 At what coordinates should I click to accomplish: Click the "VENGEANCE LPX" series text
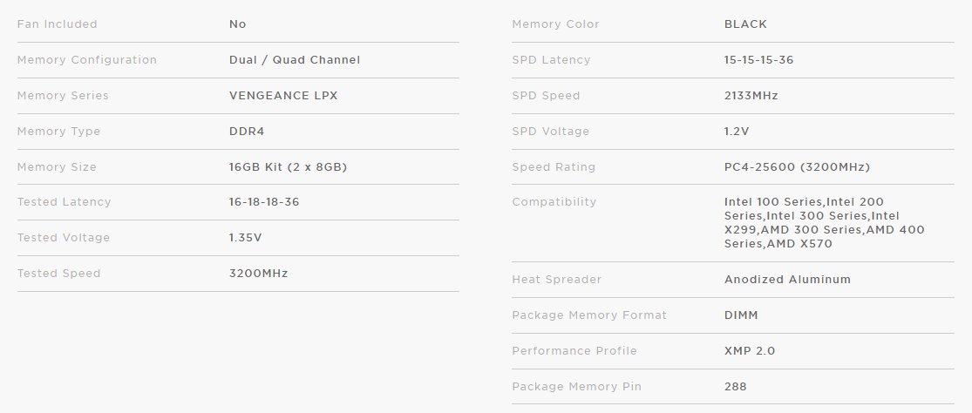click(x=282, y=96)
